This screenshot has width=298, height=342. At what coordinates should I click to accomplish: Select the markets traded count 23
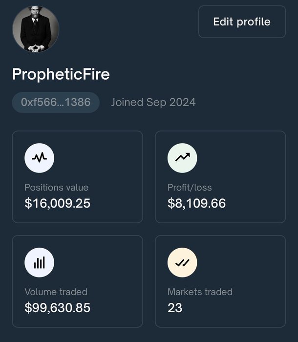[175, 308]
